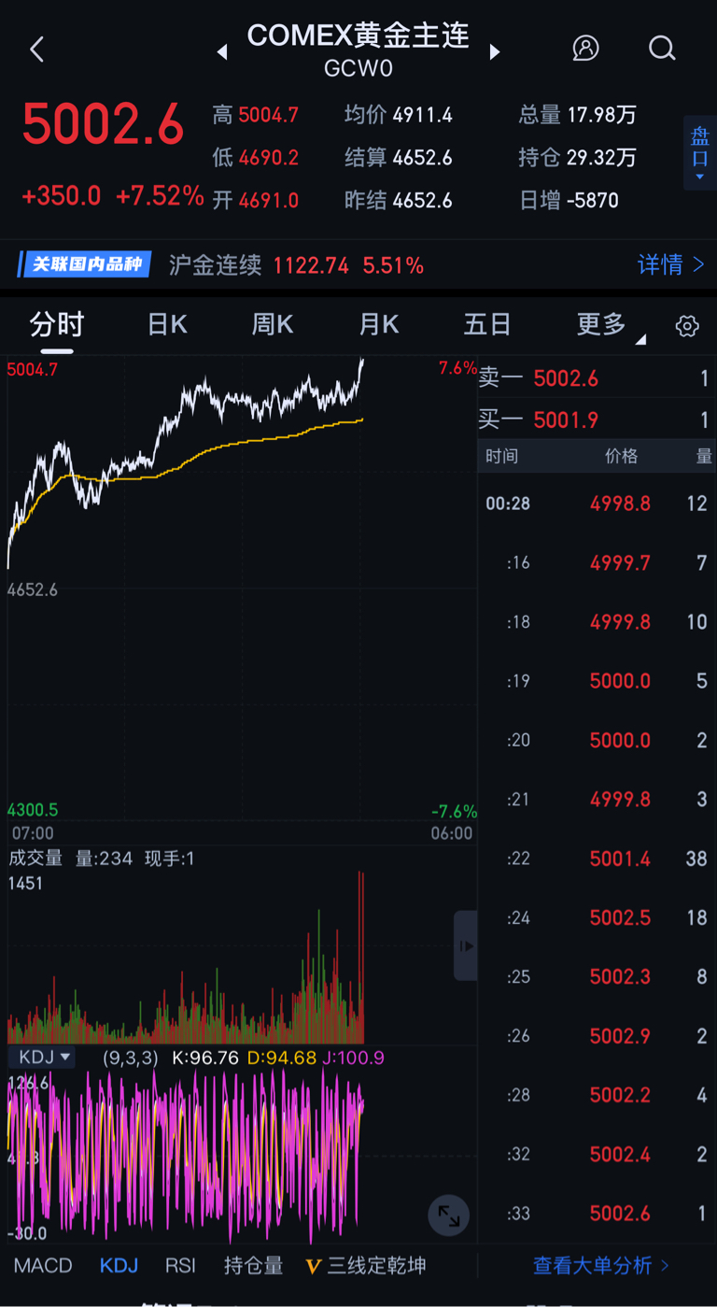Image resolution: width=717 pixels, height=1307 pixels.
Task: Open chart settings gear icon
Action: [687, 325]
